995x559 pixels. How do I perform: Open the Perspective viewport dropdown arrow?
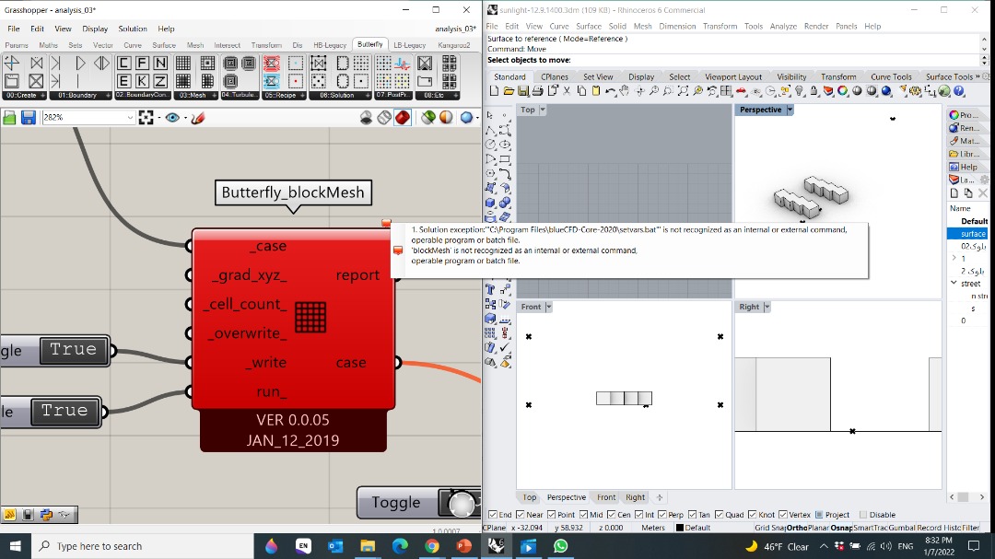tap(790, 110)
